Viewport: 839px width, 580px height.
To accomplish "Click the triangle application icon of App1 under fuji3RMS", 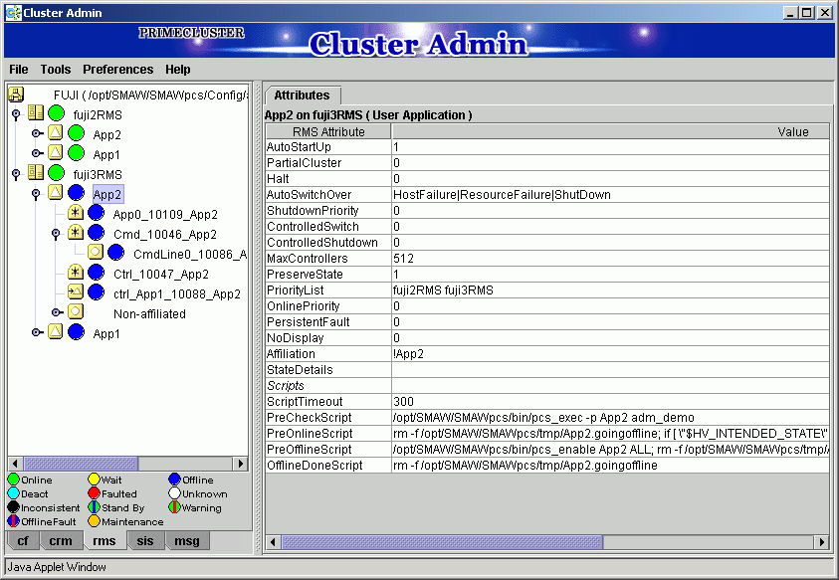I will pos(56,331).
